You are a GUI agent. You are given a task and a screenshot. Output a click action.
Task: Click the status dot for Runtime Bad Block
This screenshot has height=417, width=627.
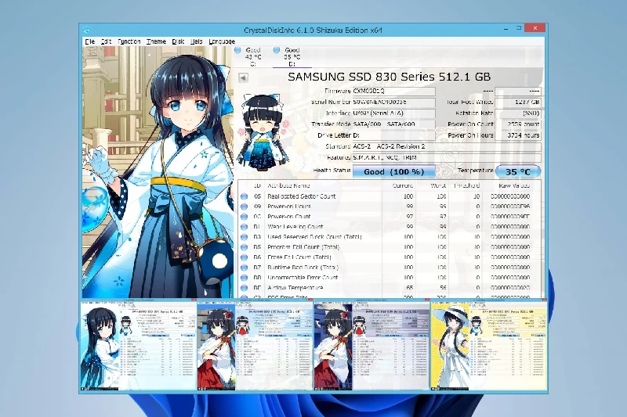click(245, 268)
